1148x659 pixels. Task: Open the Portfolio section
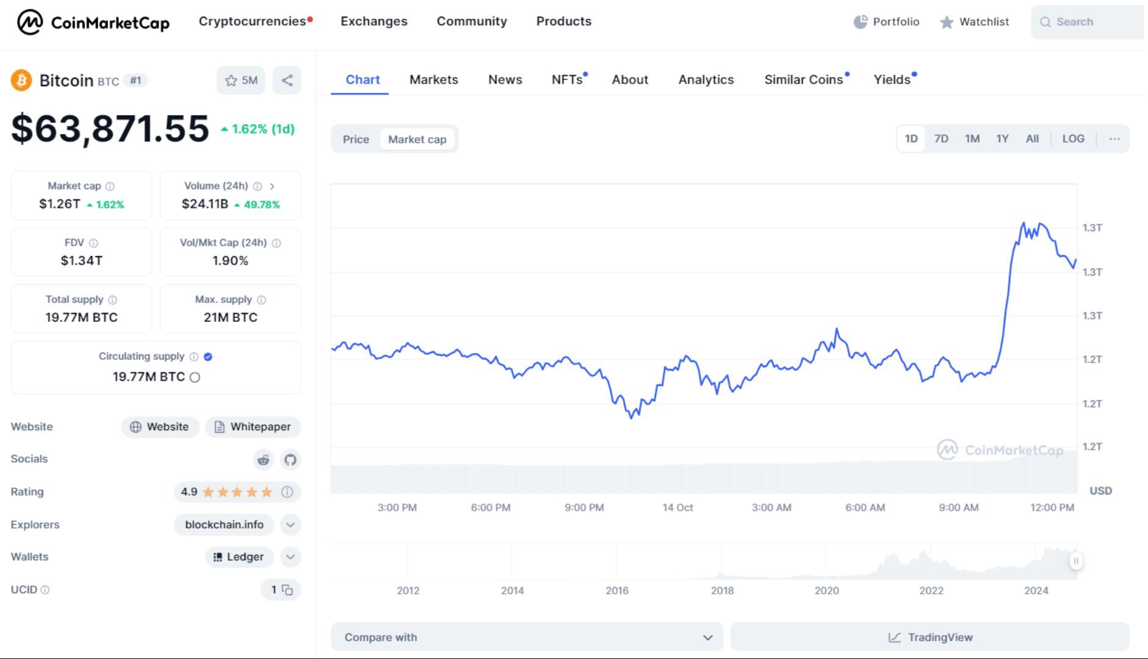pyautogui.click(x=887, y=21)
